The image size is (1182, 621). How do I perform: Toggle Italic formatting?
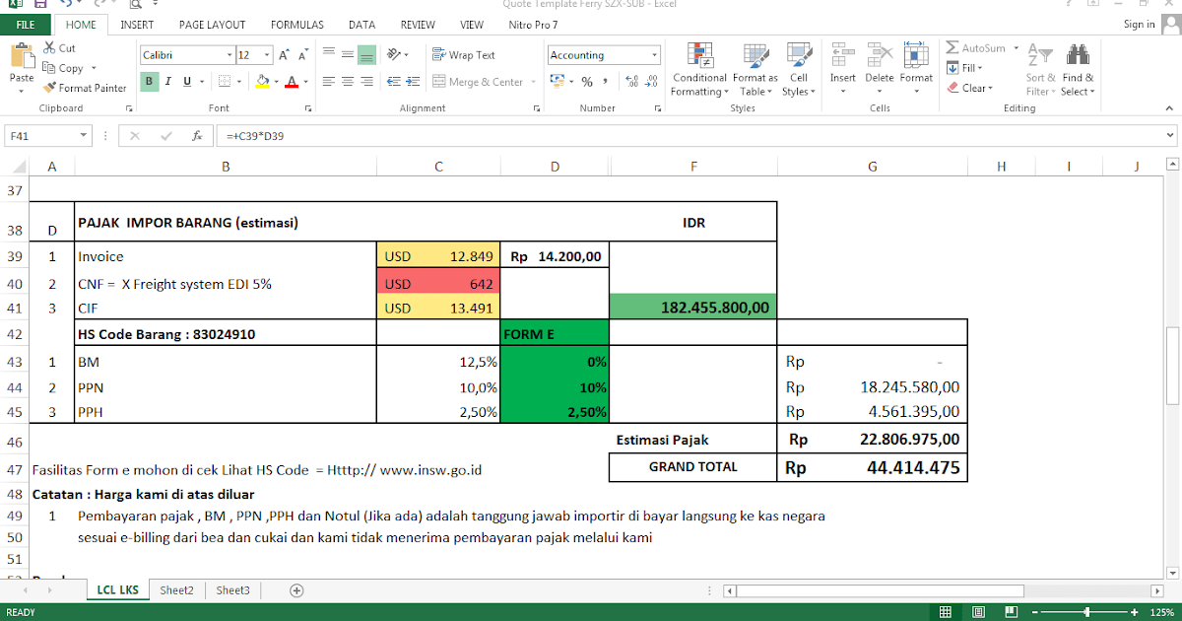(168, 82)
